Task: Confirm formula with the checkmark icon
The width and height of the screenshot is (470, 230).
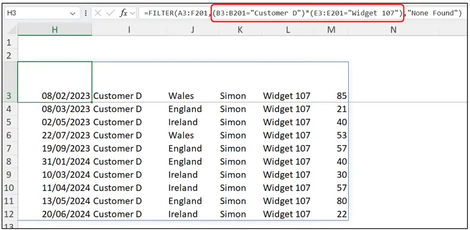Action: click(111, 13)
